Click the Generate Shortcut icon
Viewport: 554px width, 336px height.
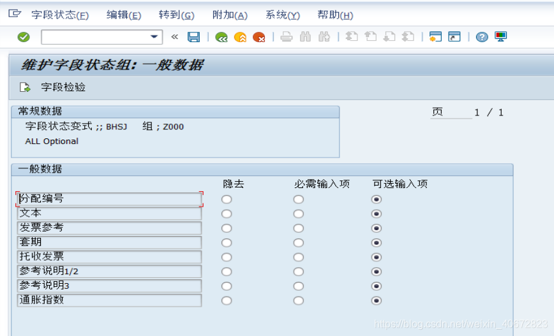[454, 37]
